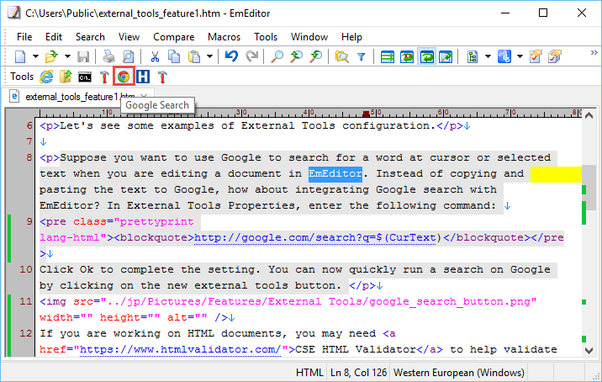Click the Copy icon
Viewport: 602px width, 382px height.
pos(174,57)
